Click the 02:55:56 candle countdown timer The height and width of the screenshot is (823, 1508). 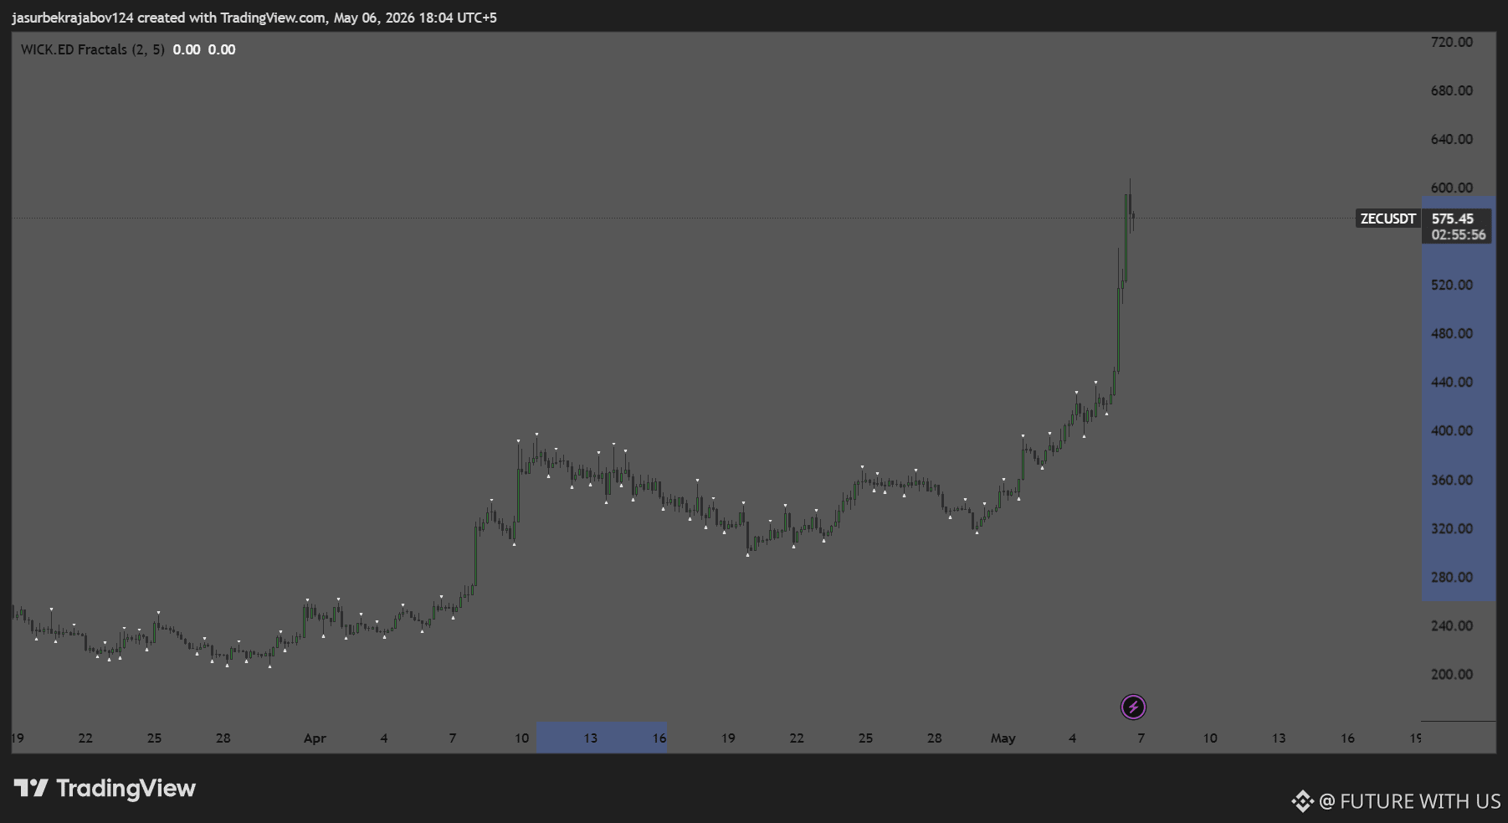[x=1459, y=235]
